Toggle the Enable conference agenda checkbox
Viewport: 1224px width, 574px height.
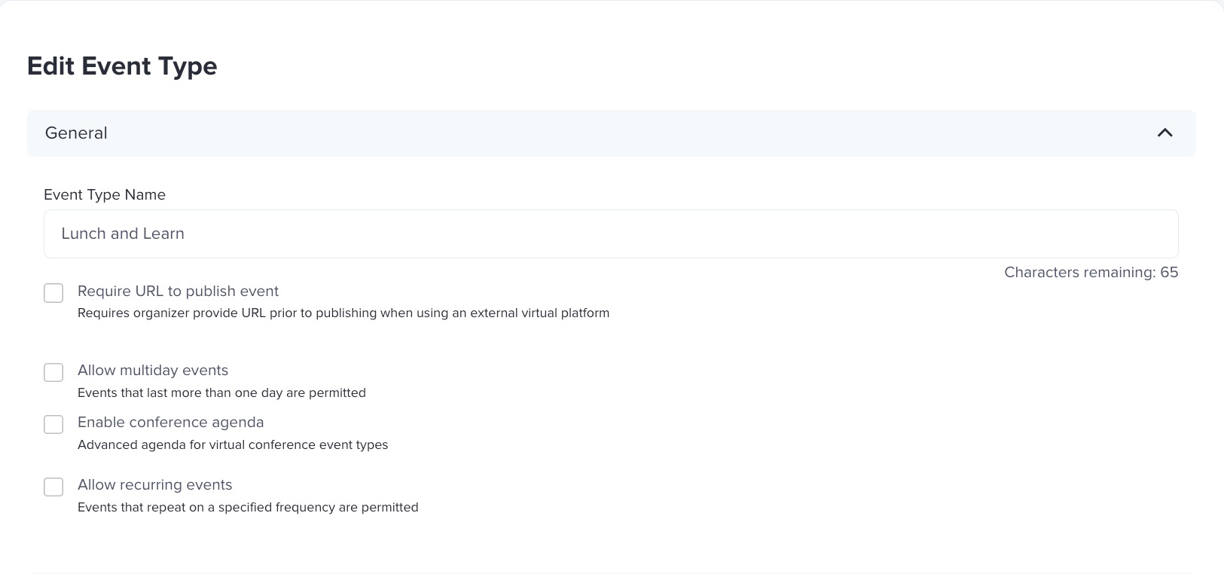tap(53, 424)
